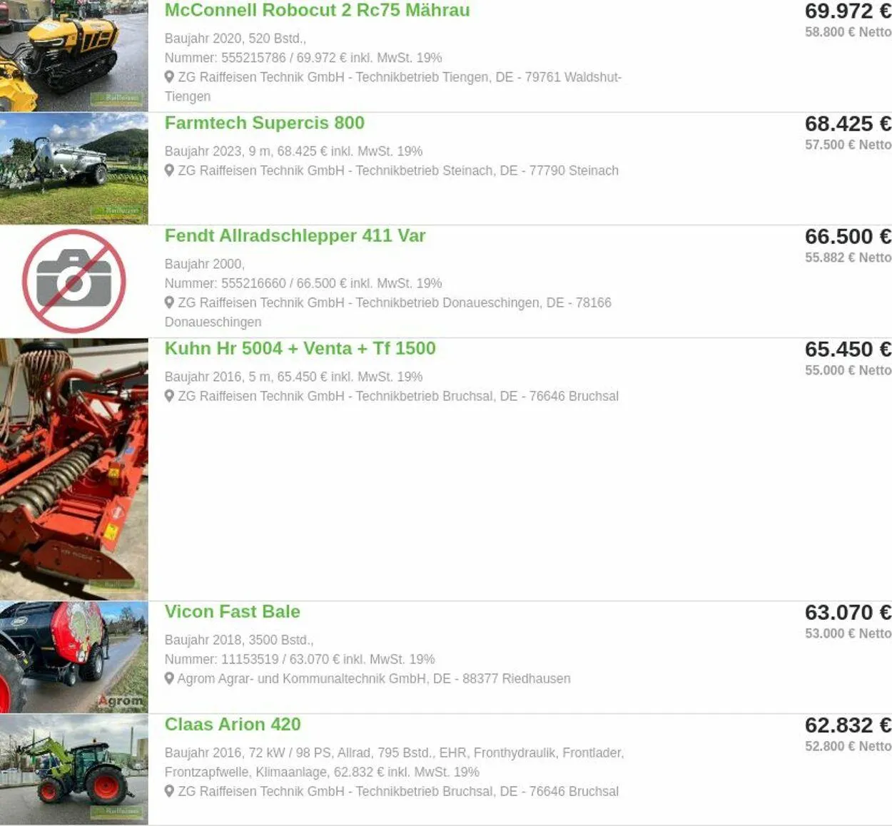
Task: Open the Vicon Fast Bale listing title
Action: pyautogui.click(x=232, y=611)
